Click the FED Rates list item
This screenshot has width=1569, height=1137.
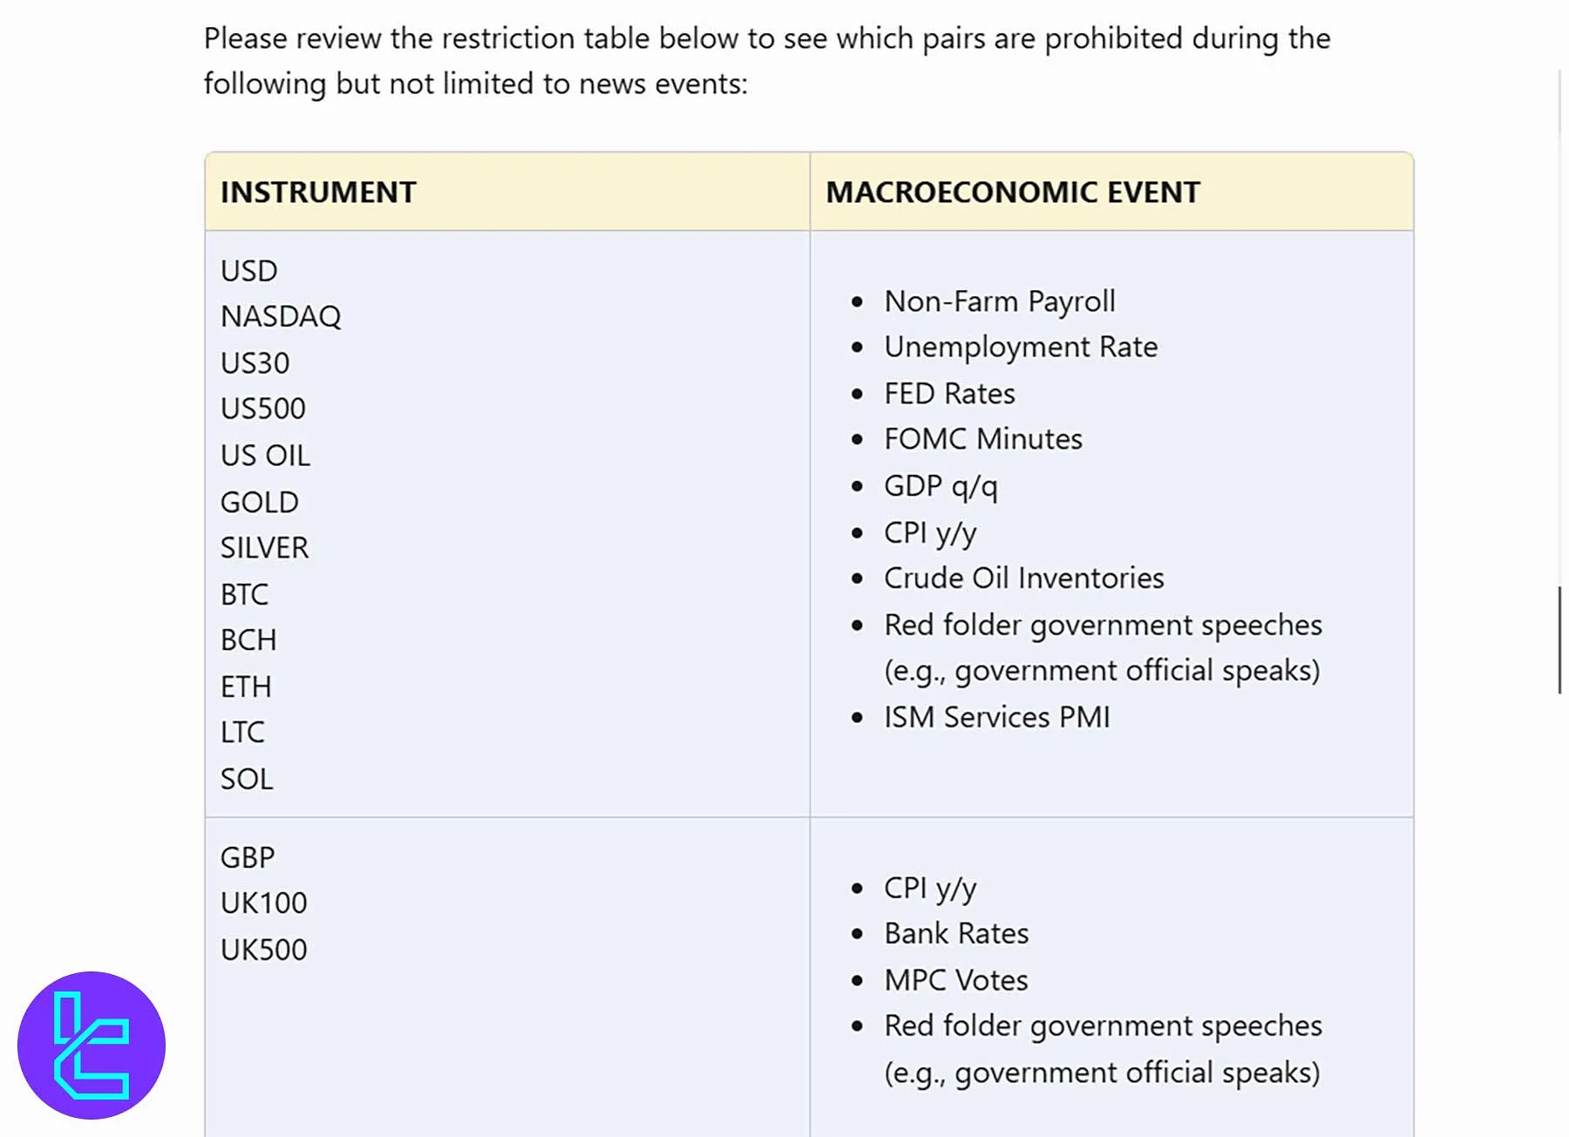[949, 394]
